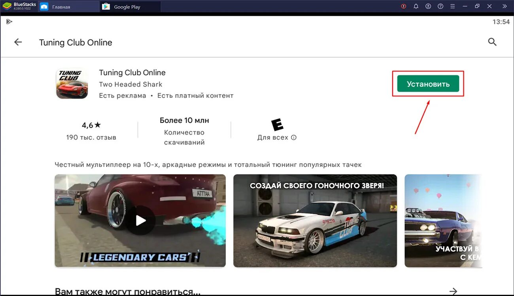Viewport: 514px width, 296px height.
Task: Open the help question mark icon
Action: tap(440, 6)
